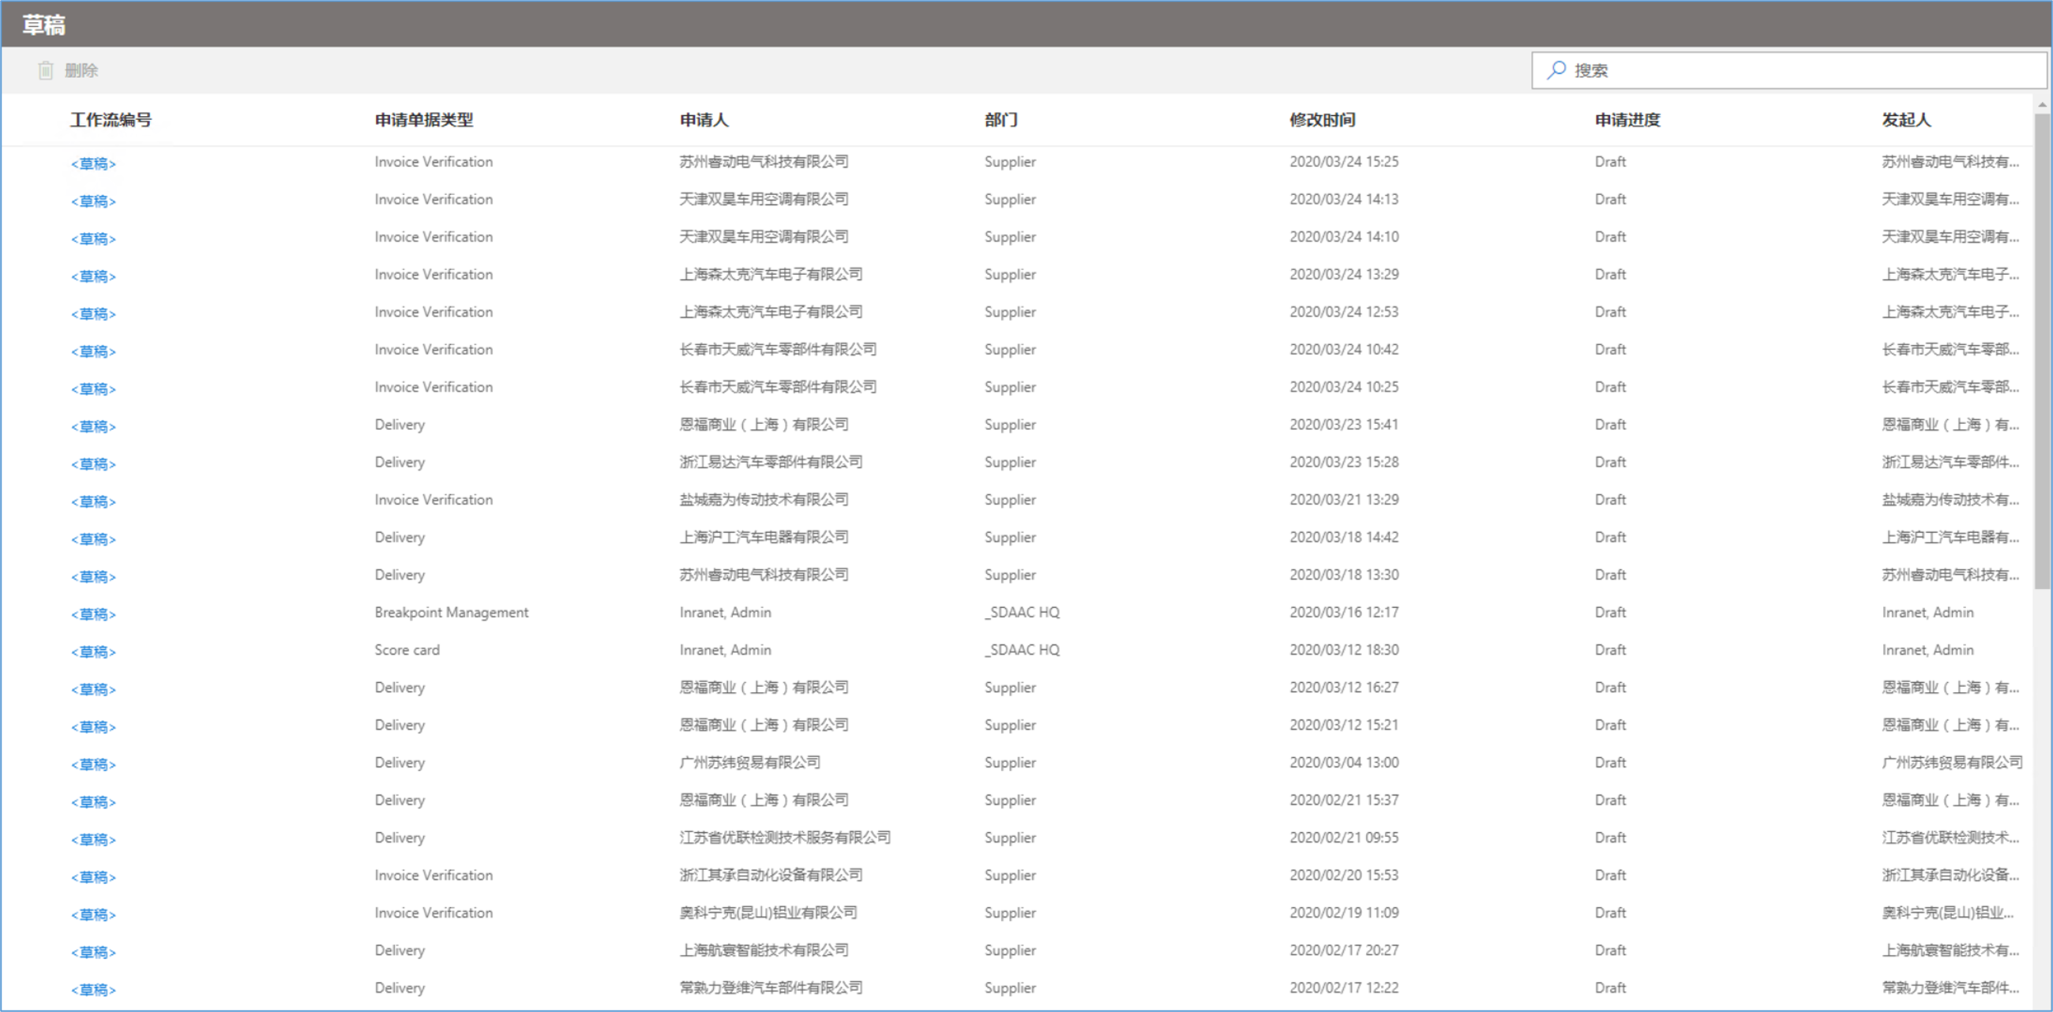Click timestamp 2020/03/04 13:00
This screenshot has width=2053, height=1012.
click(x=1344, y=762)
